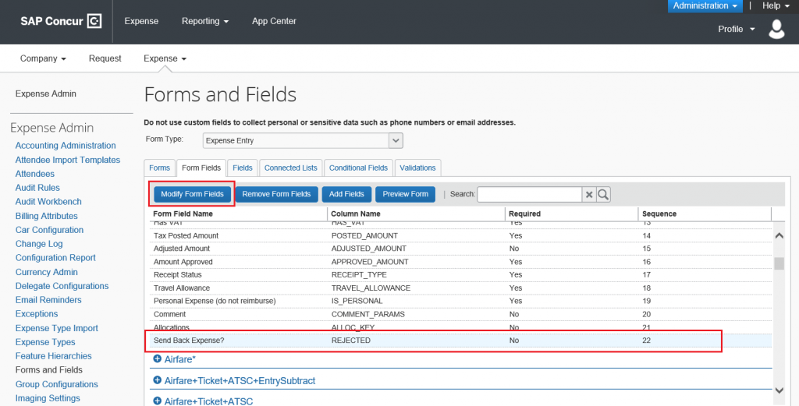
Task: Click the Modify Form Fields button
Action: click(192, 194)
